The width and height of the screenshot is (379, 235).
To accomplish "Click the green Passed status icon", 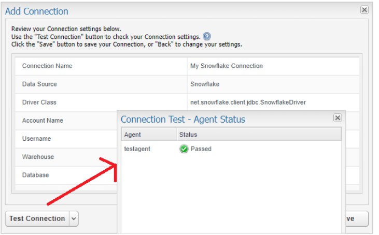I will [184, 149].
